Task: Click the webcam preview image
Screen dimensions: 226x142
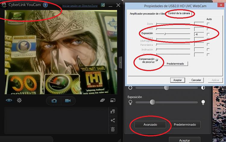Action: 61,52
